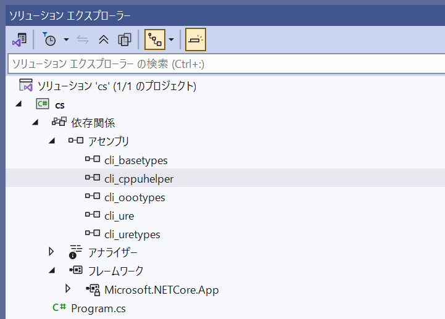Click the C# project icon for cs

point(43,104)
